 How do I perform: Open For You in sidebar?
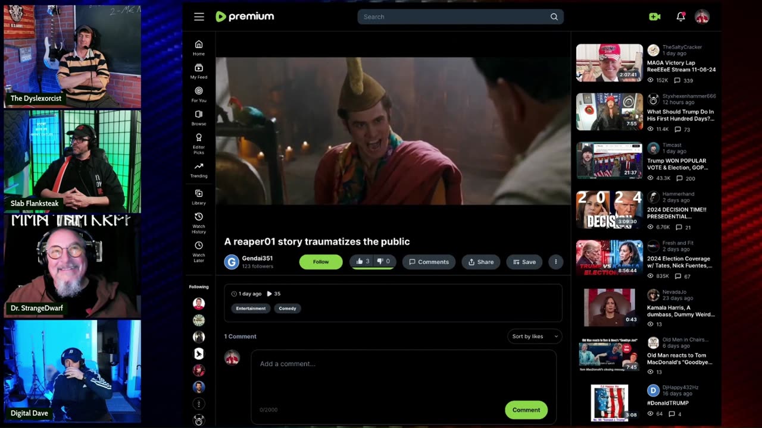[199, 95]
